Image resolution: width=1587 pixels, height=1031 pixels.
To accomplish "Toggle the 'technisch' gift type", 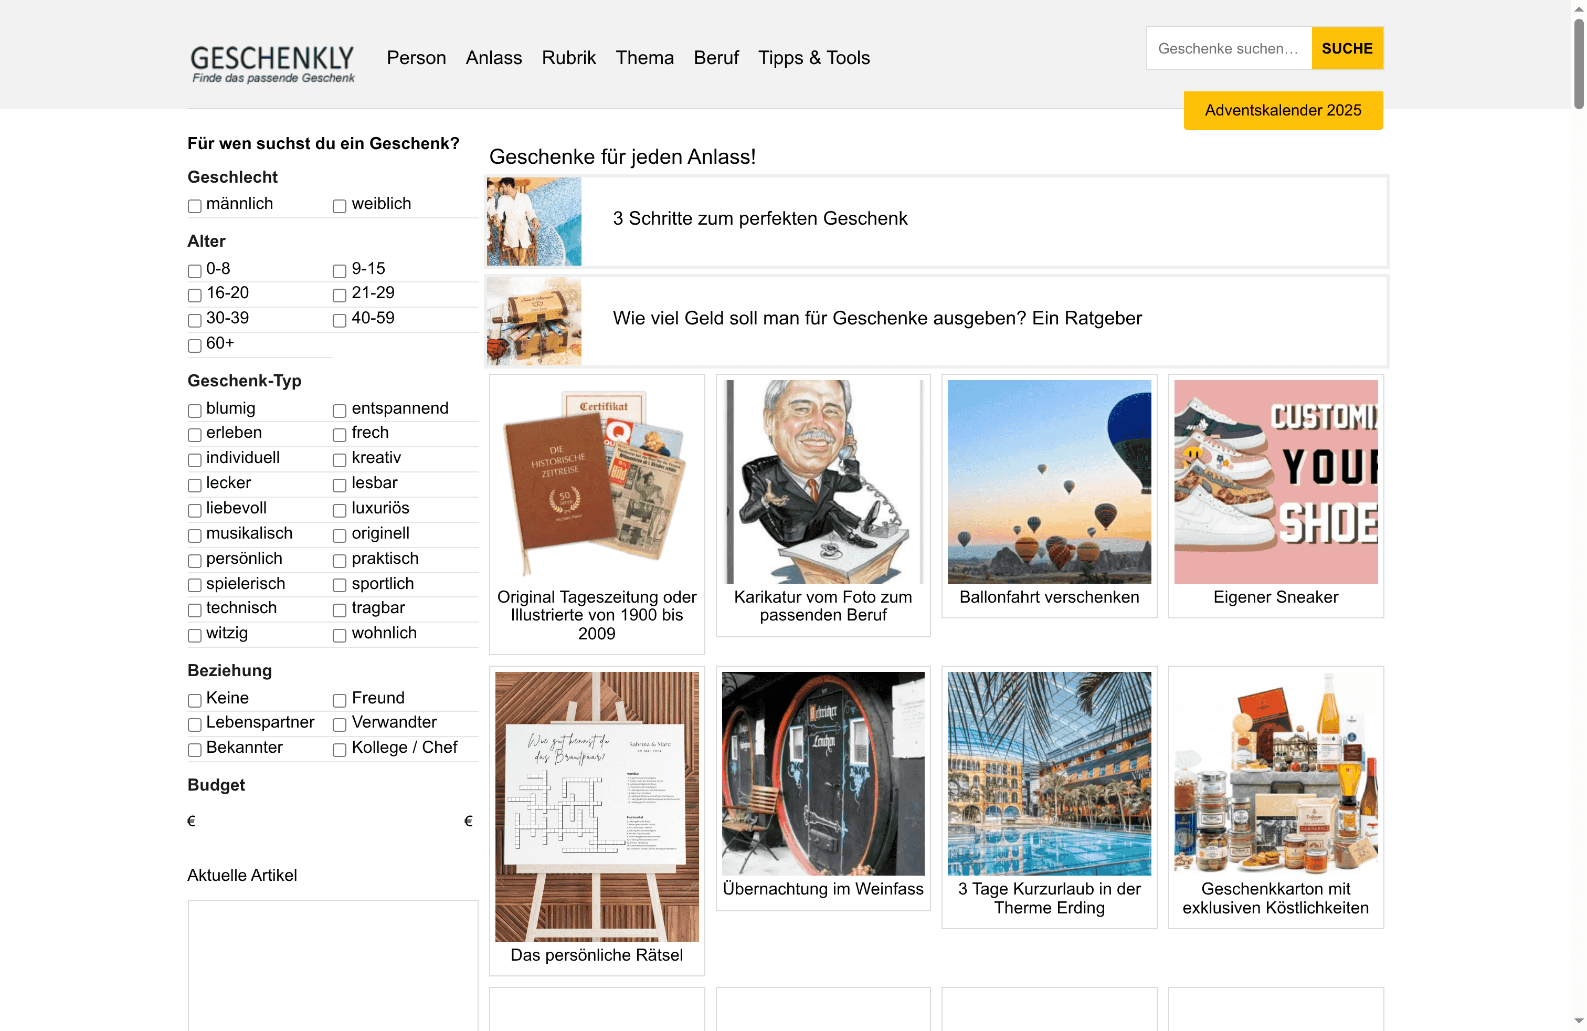I will pos(194,609).
